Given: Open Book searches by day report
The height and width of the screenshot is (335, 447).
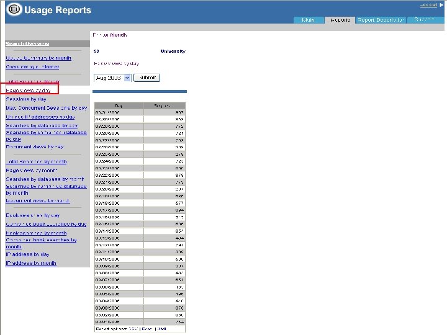Looking at the screenshot, I should [x=33, y=215].
